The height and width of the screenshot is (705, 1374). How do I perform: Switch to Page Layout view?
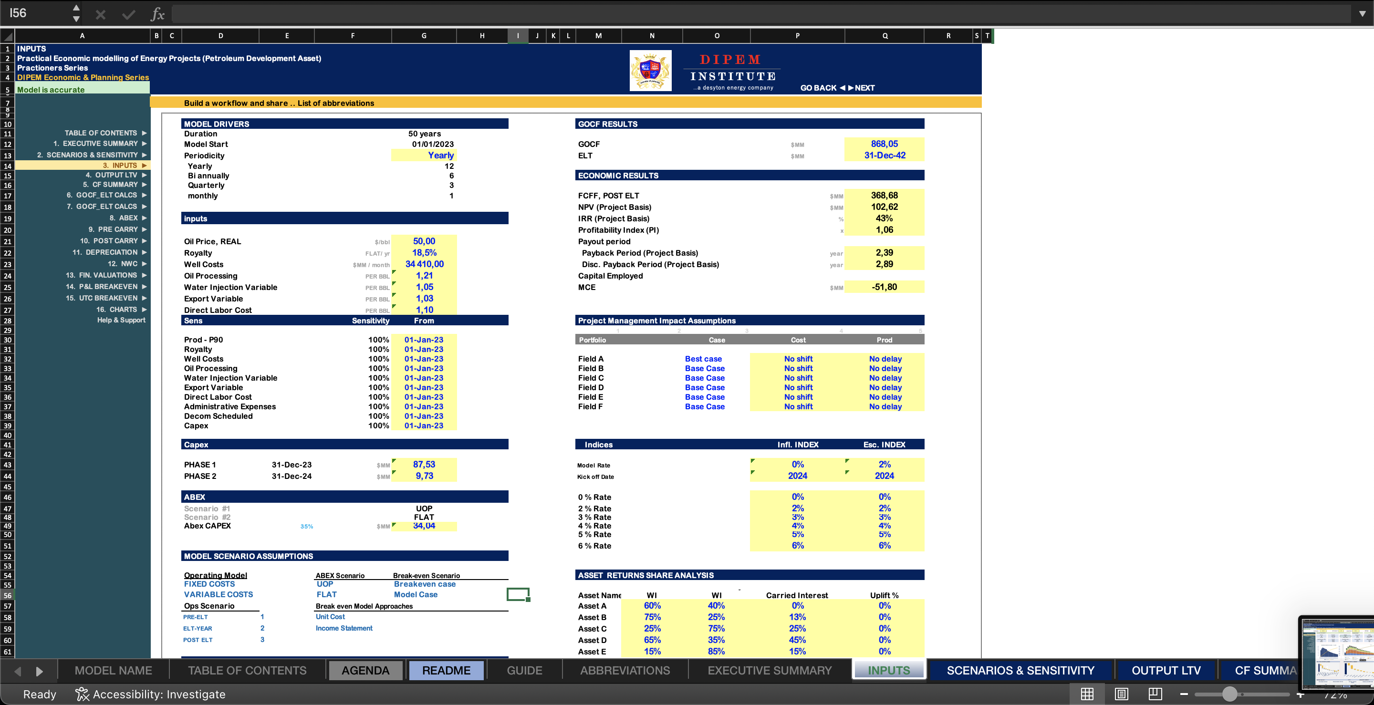point(1121,694)
